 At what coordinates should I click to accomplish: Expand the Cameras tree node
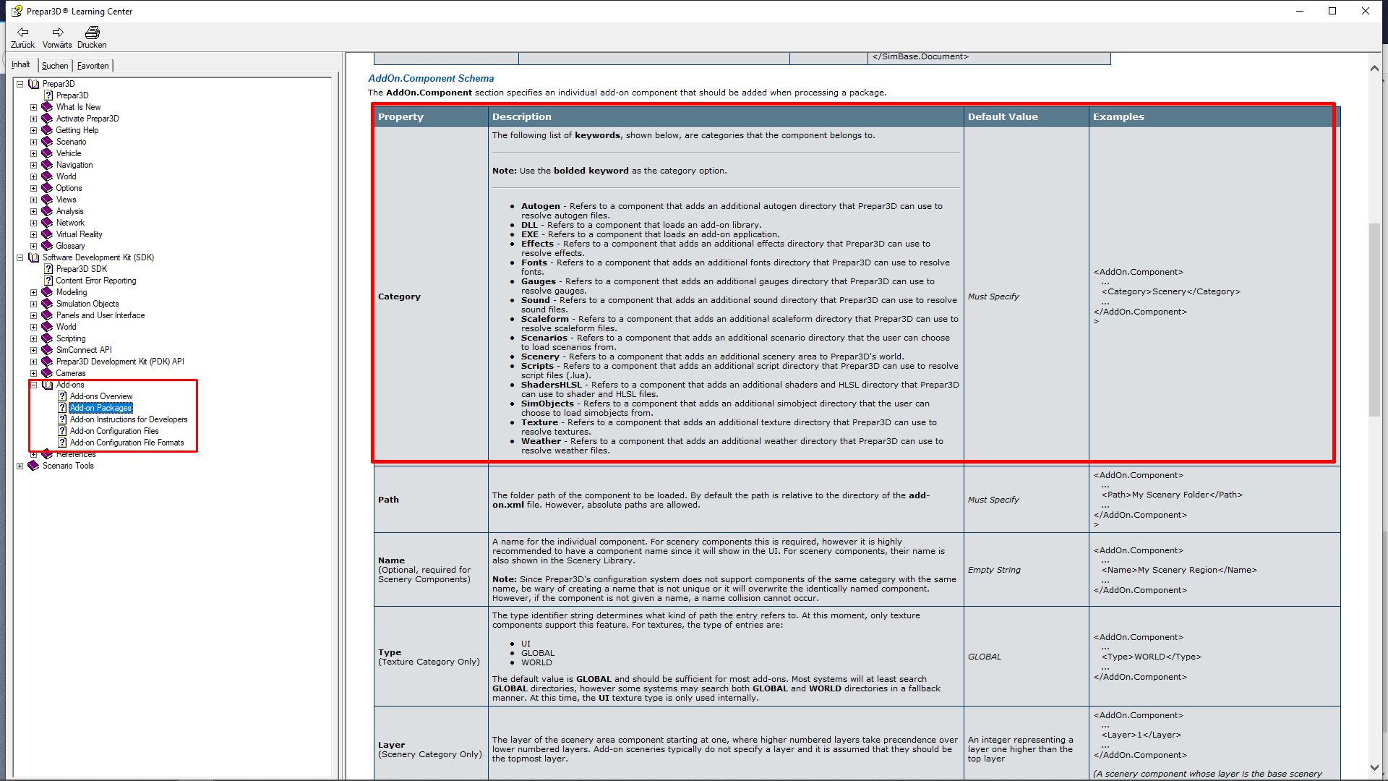33,373
